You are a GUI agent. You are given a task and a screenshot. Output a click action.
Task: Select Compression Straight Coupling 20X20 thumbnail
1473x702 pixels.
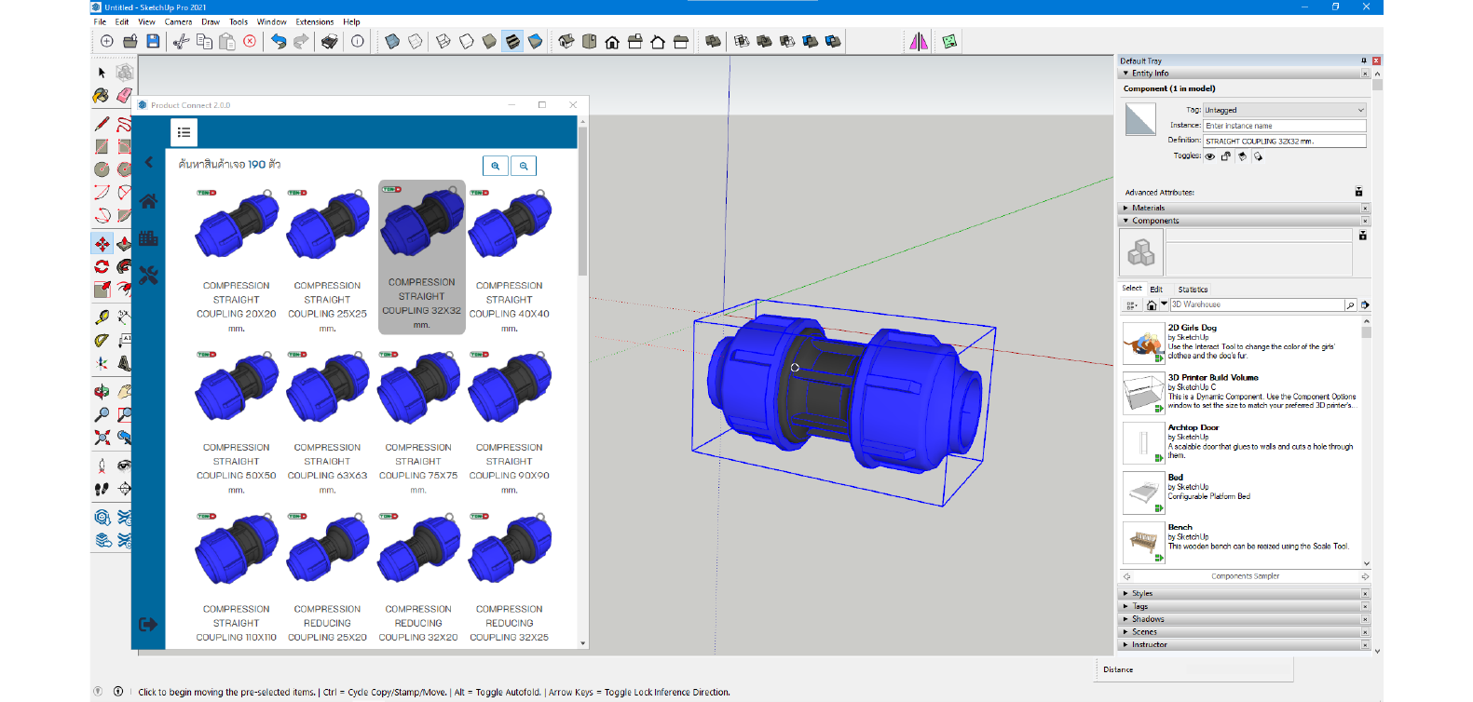tap(237, 225)
